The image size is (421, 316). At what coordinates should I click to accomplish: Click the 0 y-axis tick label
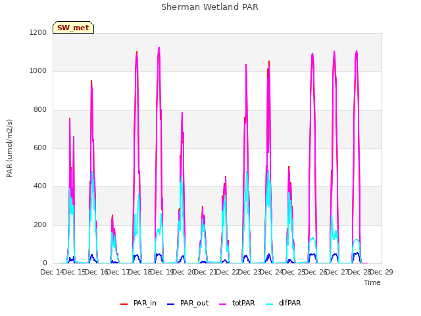(45, 263)
